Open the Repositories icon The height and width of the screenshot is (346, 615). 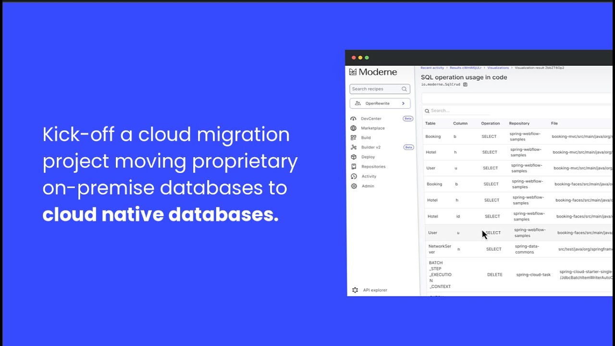coord(354,167)
